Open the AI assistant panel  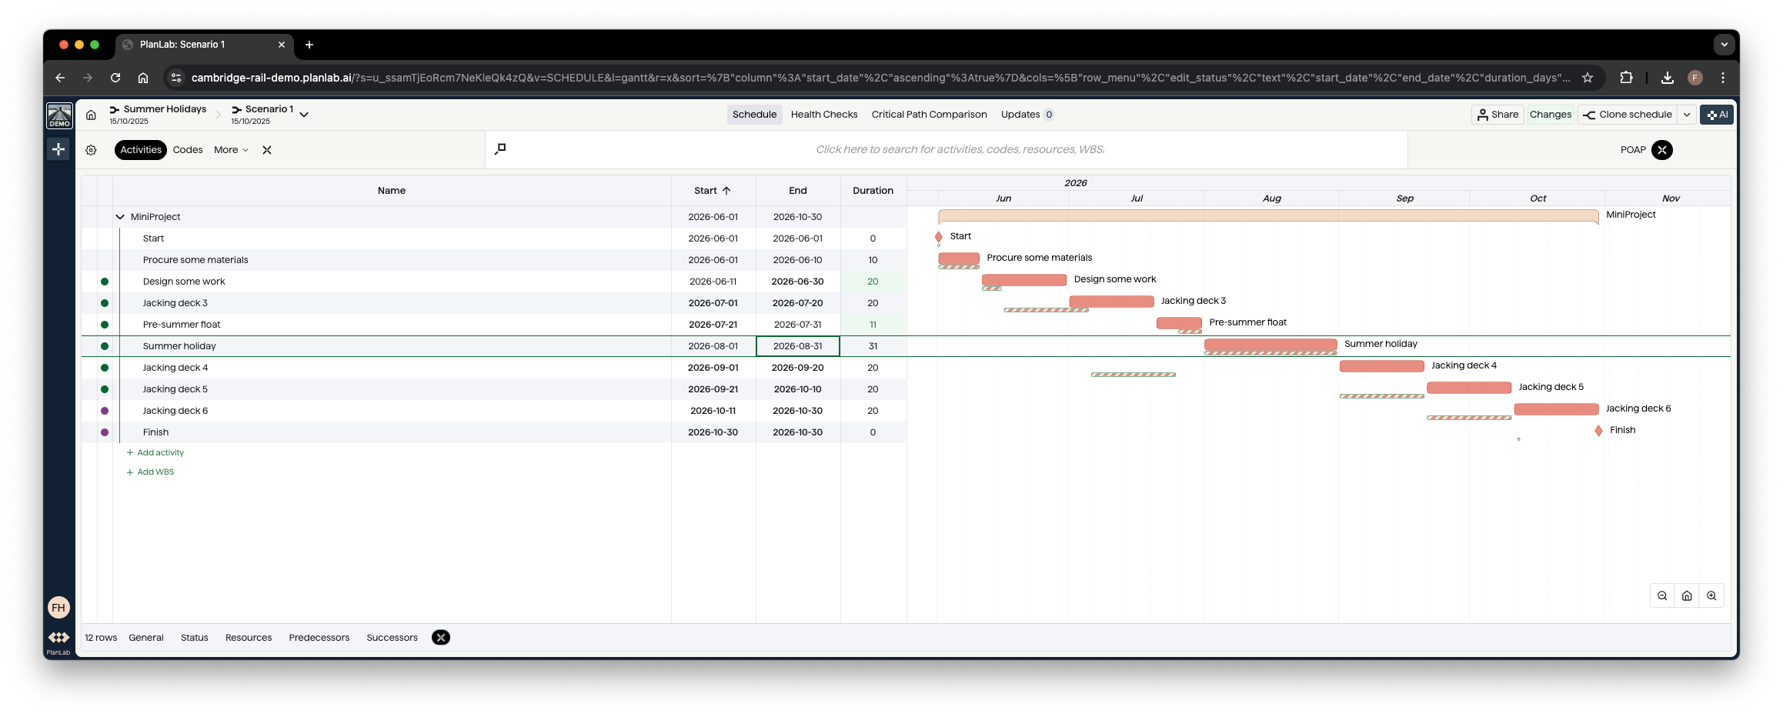[x=1717, y=115]
